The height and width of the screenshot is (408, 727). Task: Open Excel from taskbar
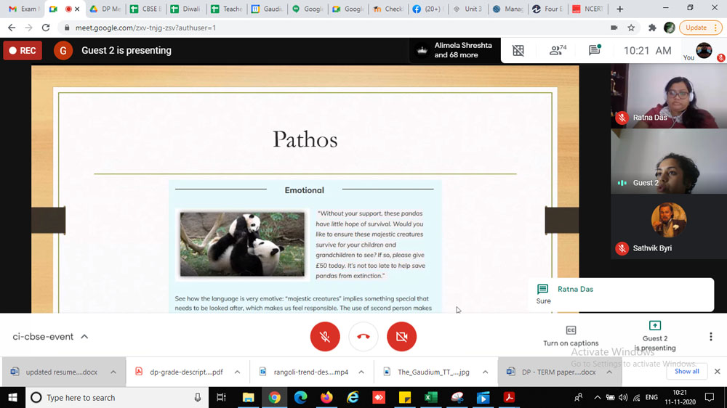(x=431, y=397)
